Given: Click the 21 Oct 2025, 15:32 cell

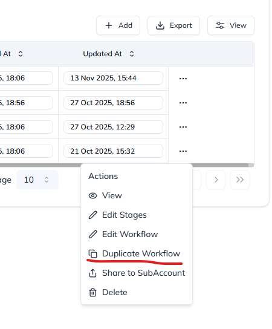Looking at the screenshot, I should 113,151.
